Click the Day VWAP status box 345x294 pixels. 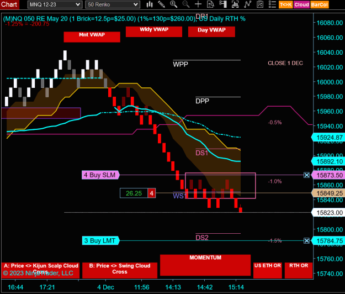[x=211, y=32]
